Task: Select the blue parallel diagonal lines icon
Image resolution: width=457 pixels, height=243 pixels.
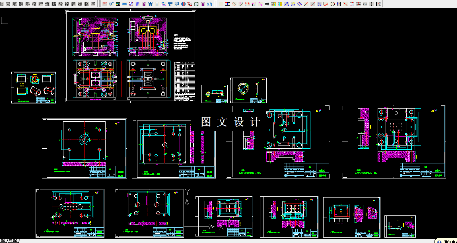Action: 299,4
